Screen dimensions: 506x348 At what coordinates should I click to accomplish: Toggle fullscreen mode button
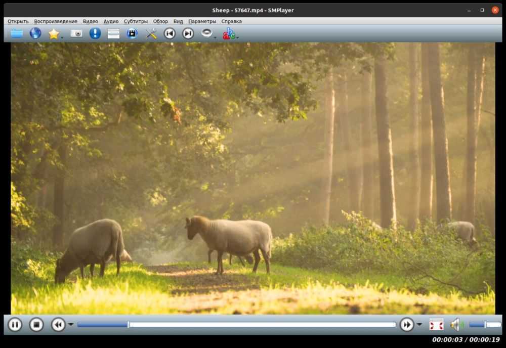436,325
